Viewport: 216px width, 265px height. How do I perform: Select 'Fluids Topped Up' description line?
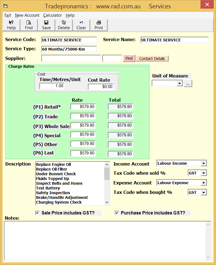pos(52,179)
